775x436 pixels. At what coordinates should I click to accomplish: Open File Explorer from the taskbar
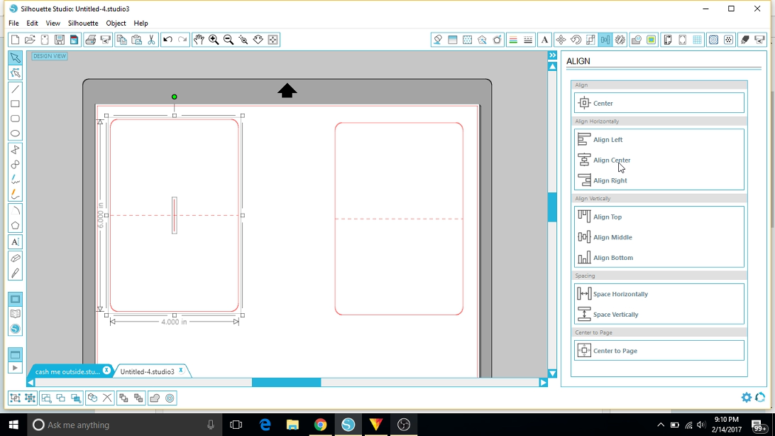coord(292,425)
